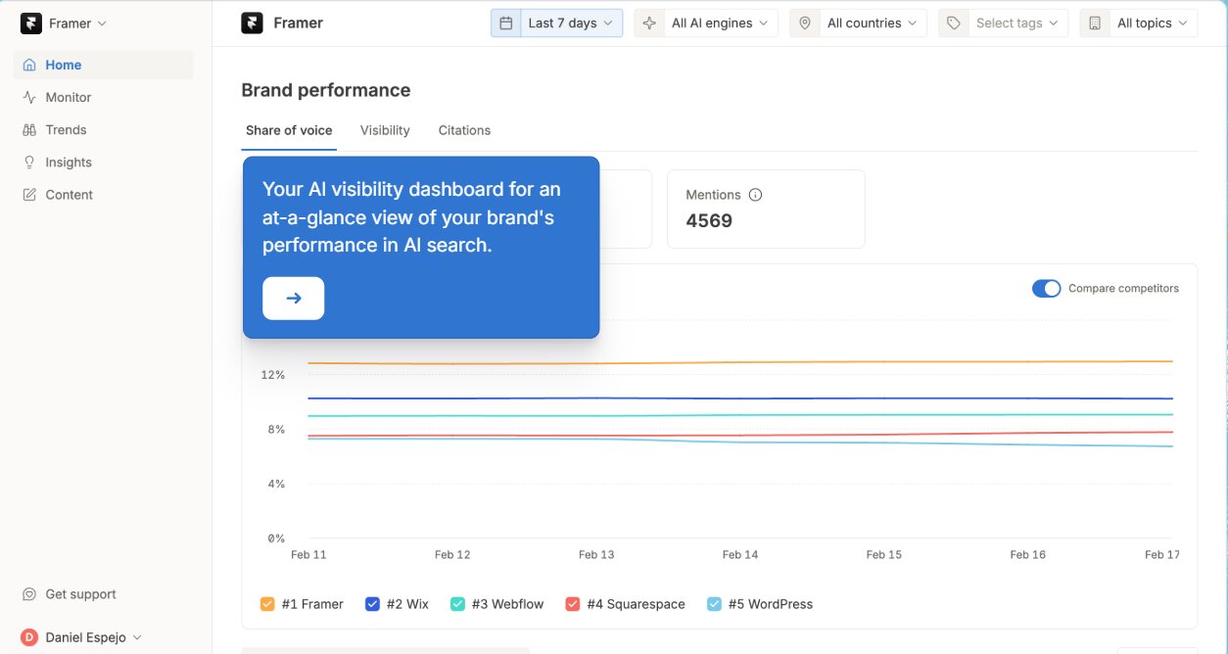Image resolution: width=1228 pixels, height=654 pixels.
Task: Click the book icon for topics filter
Action: point(1095,23)
